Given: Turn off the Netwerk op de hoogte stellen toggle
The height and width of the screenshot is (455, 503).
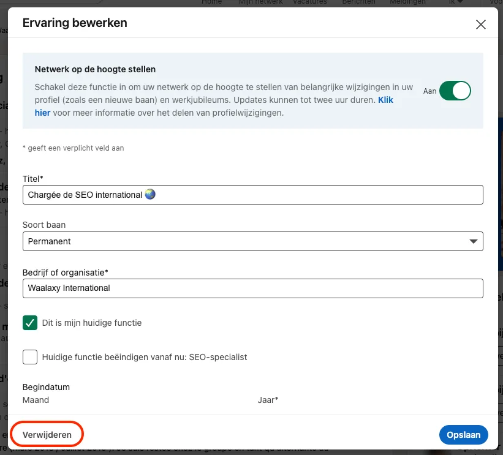Looking at the screenshot, I should point(455,91).
